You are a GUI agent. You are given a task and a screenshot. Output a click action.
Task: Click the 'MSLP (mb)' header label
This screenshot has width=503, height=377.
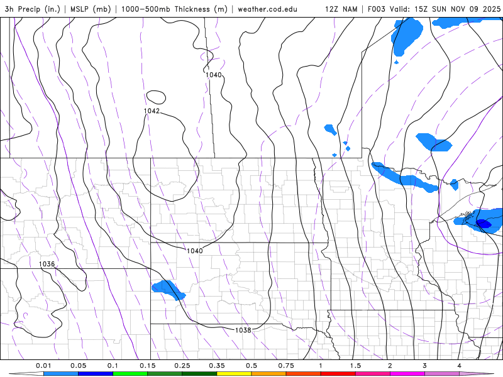tap(91, 9)
